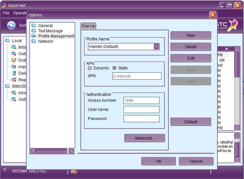244x179 pixels.
Task: Click the signal strength antenna icon
Action: click(x=5, y=170)
